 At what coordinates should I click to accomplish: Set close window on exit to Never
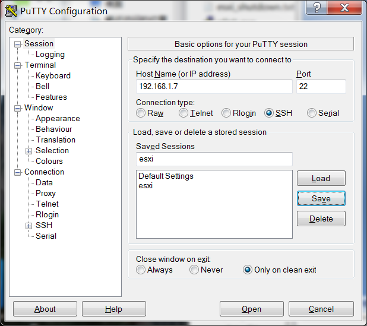pos(194,270)
